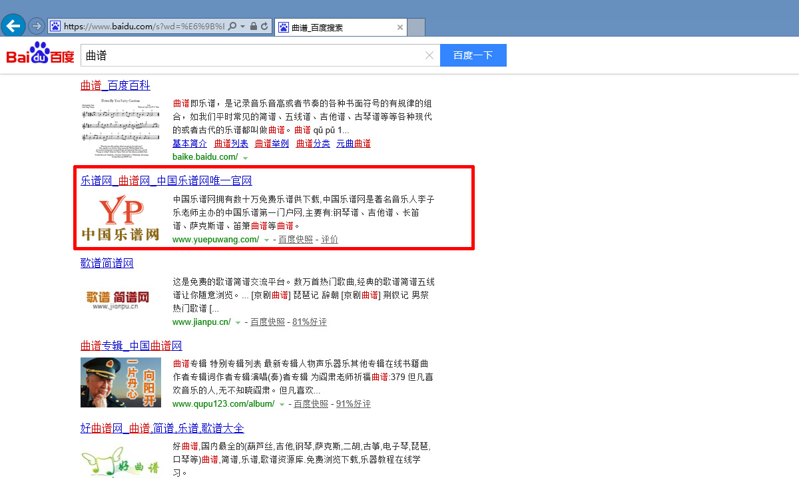Click the 81%好评 rating link
Screen dimensions: 799x478
tap(309, 322)
